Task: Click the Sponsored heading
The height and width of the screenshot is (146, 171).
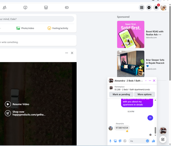Action: [123, 17]
